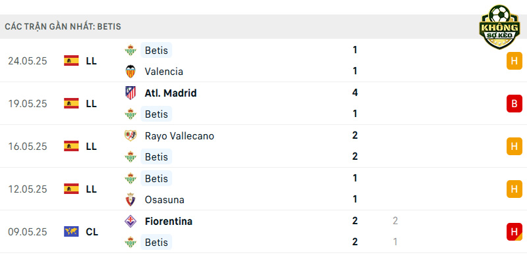Open the Không Sợ Kèo logo
The width and height of the screenshot is (527, 263).
[499, 27]
